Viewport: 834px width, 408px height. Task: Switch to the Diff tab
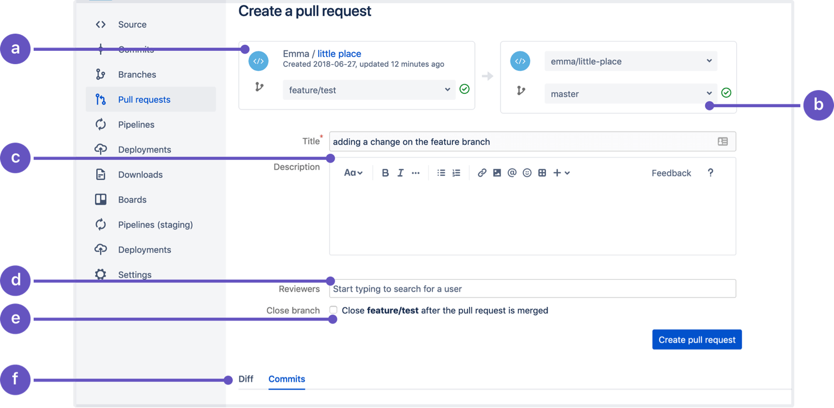pyautogui.click(x=245, y=379)
